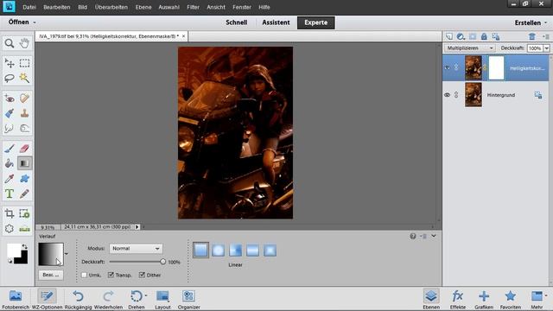
Task: Toggle the Transp. checkbox
Action: (111, 275)
